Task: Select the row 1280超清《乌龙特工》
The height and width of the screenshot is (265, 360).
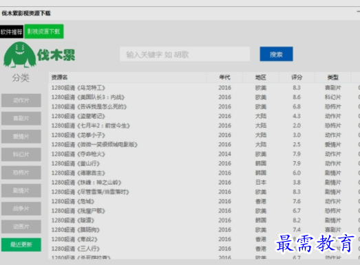Action: tap(204, 88)
